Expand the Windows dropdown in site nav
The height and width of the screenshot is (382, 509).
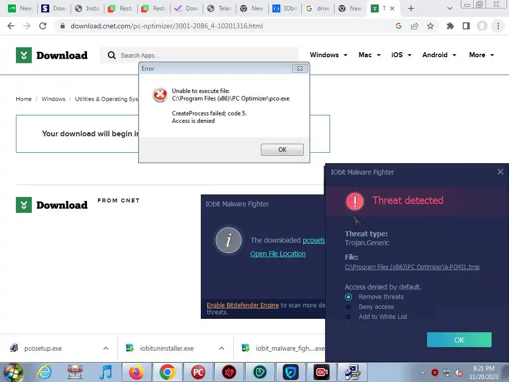pyautogui.click(x=329, y=55)
